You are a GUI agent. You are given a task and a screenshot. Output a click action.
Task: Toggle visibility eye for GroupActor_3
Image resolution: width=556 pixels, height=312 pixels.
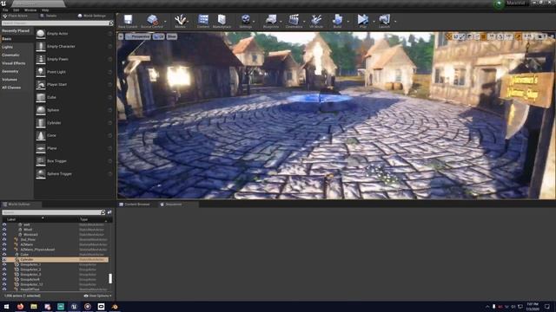point(4,274)
